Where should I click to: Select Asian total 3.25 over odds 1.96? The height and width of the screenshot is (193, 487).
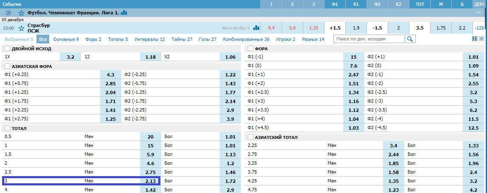point(473,163)
